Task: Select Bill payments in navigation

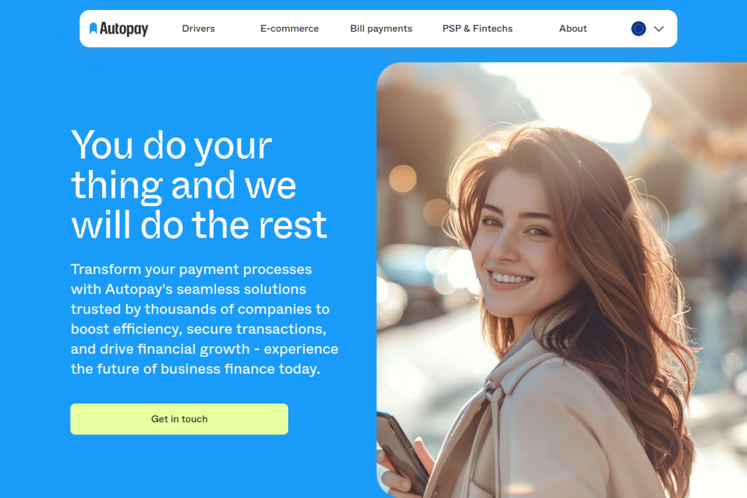Action: 381,29
